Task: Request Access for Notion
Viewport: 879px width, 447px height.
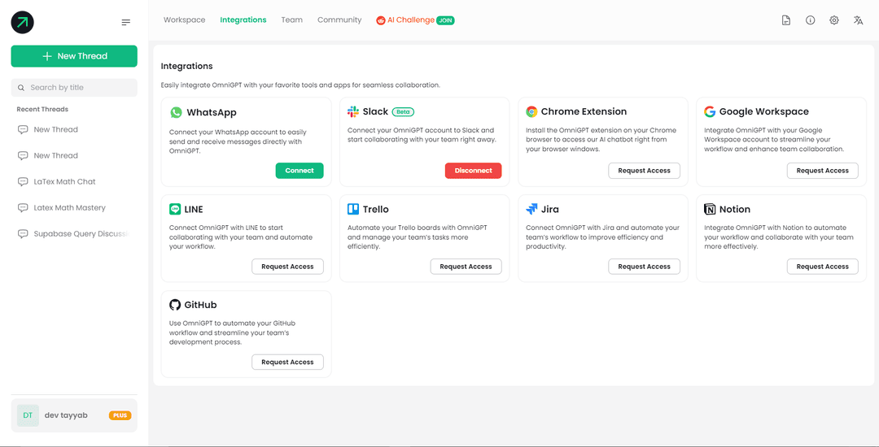Action: (822, 267)
